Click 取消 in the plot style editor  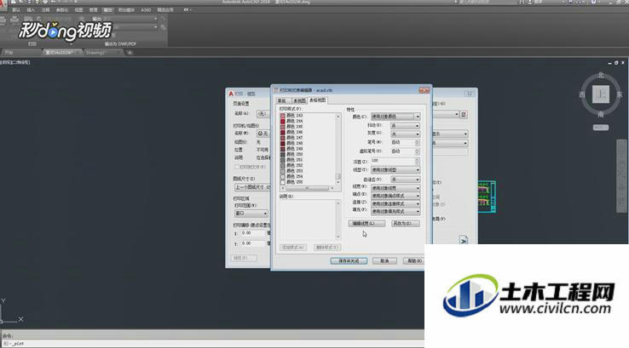tap(384, 261)
